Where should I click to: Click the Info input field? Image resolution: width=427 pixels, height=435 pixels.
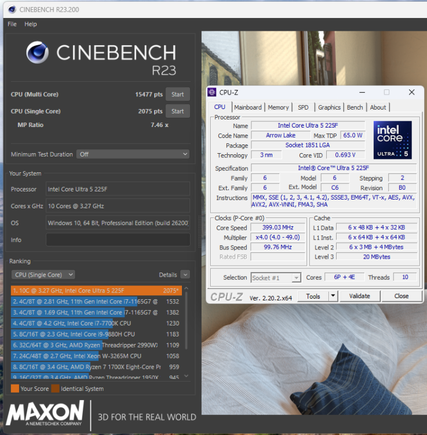tap(118, 240)
